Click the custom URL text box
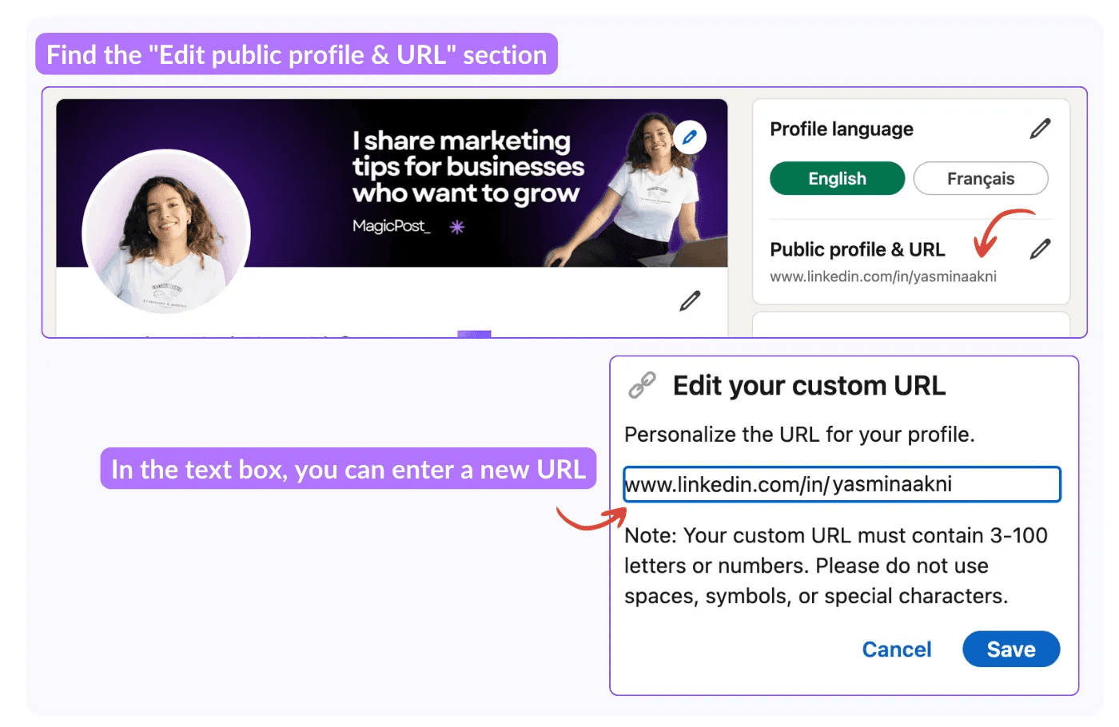 tap(842, 484)
